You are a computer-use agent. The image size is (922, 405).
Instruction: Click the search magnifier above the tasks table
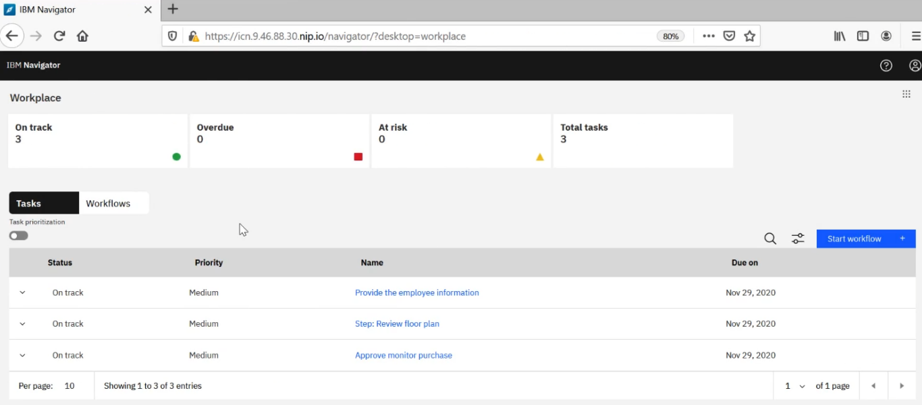click(x=770, y=239)
